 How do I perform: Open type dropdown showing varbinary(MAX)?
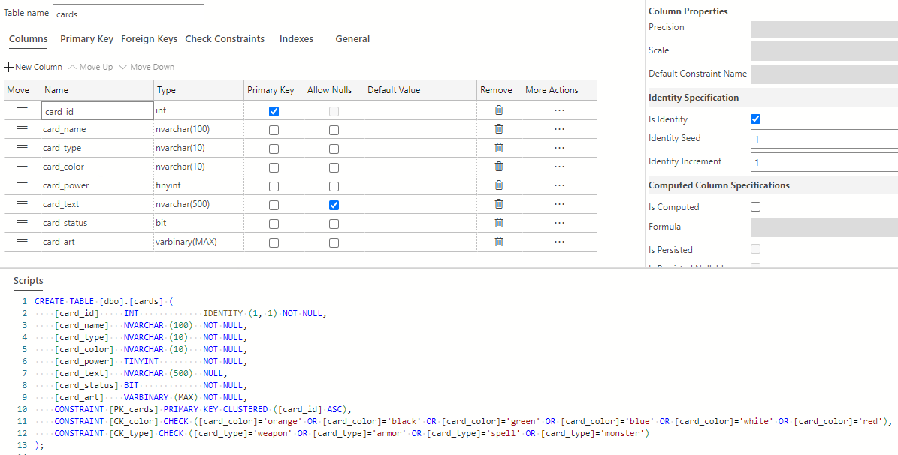[198, 242]
